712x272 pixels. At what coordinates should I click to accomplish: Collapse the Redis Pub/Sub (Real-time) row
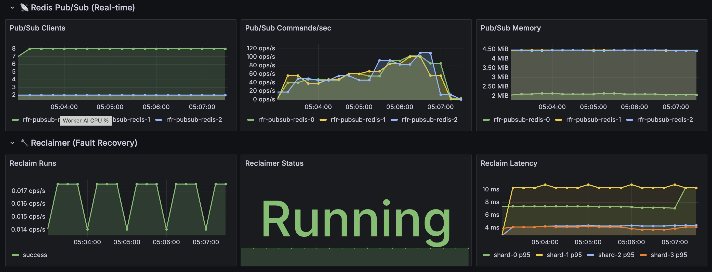[12, 8]
